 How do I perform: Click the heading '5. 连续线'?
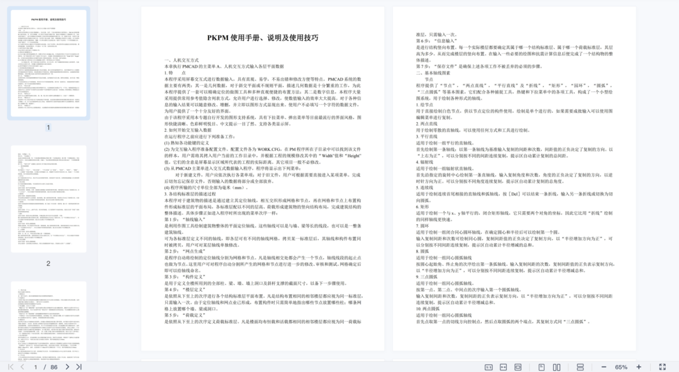[x=424, y=187]
